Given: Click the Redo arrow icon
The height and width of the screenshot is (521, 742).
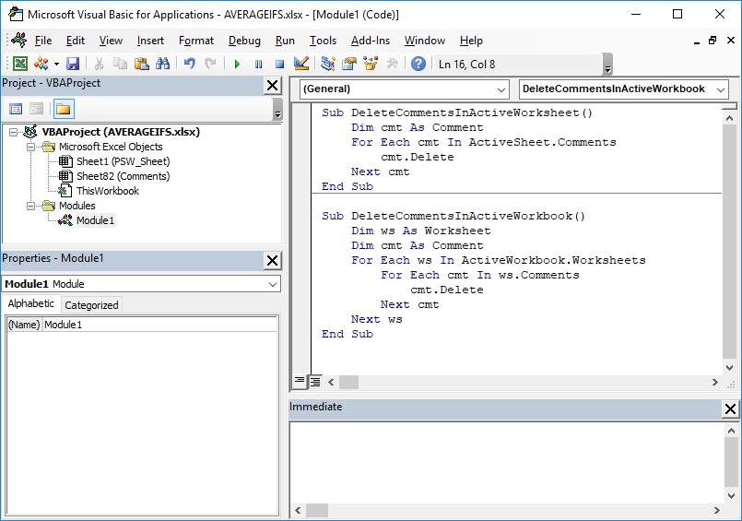Looking at the screenshot, I should (210, 64).
